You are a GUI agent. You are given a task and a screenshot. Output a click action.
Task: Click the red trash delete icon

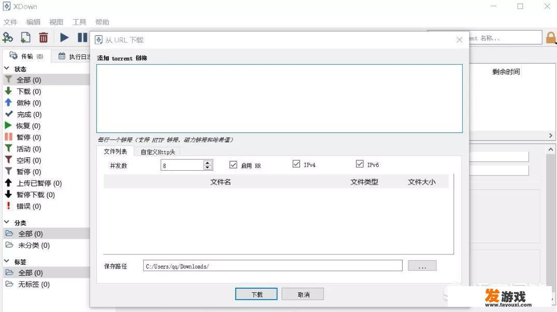pyautogui.click(x=44, y=37)
